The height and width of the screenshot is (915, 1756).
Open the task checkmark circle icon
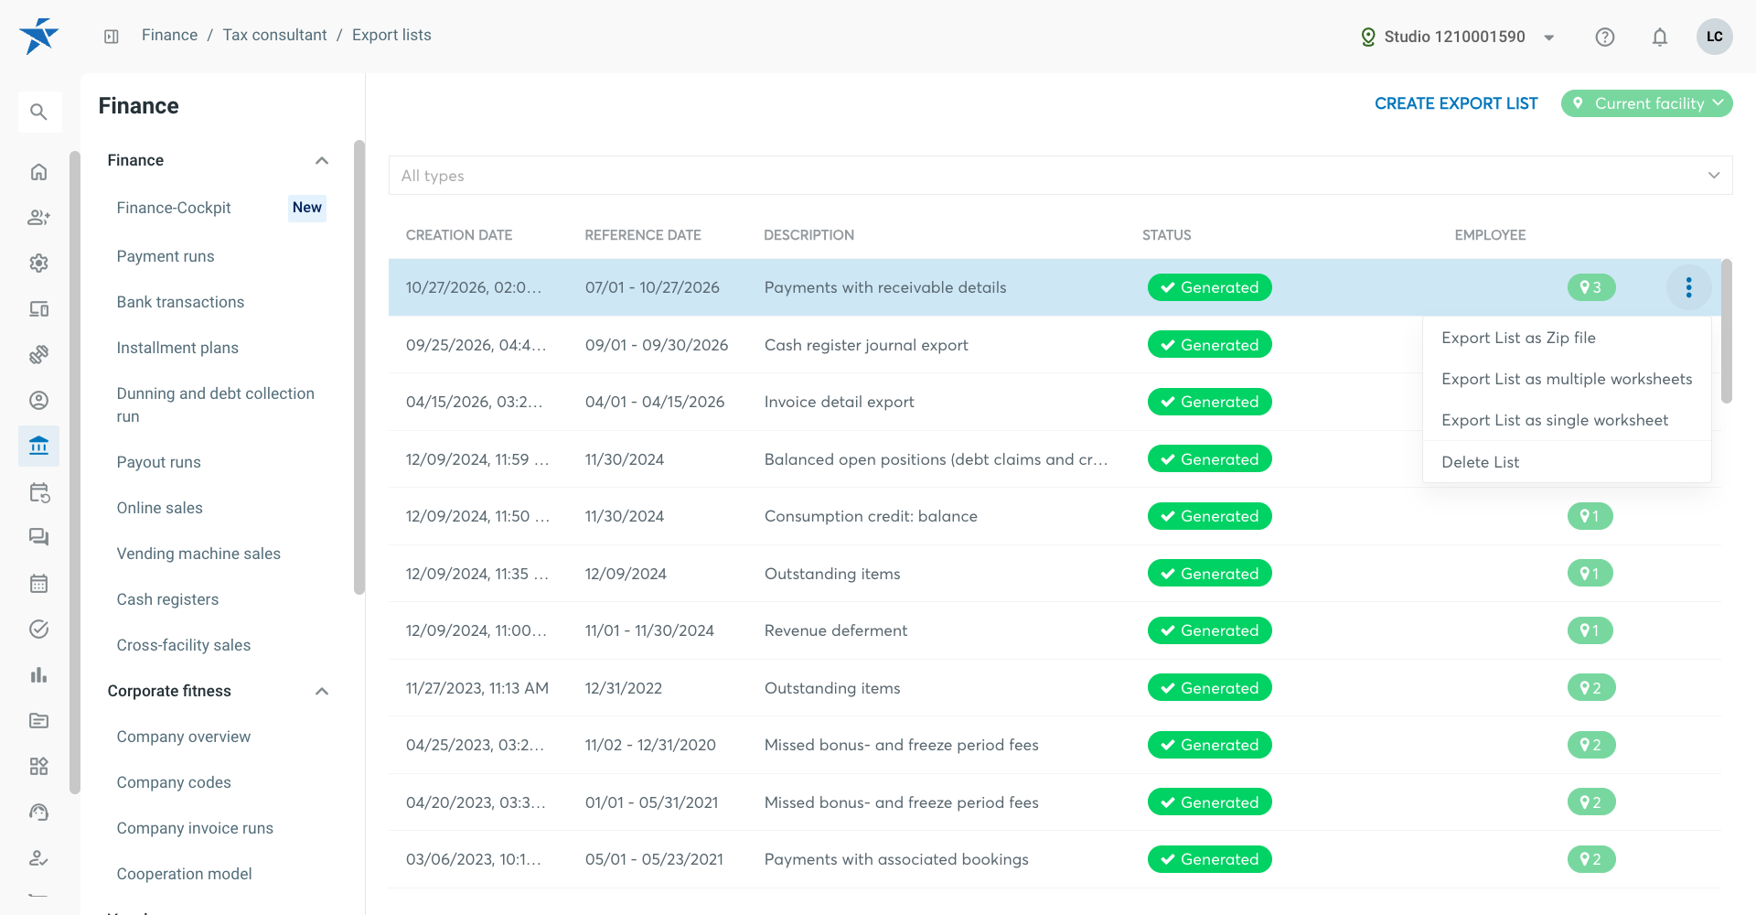(x=38, y=630)
